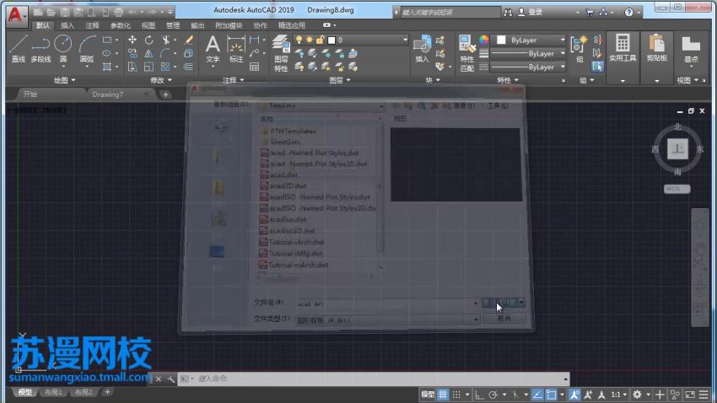Click the Rectangle tool icon in Draw panel

tap(107, 40)
